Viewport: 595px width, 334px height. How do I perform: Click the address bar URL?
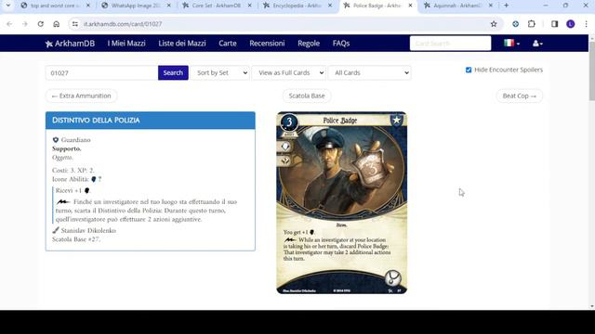tap(123, 24)
